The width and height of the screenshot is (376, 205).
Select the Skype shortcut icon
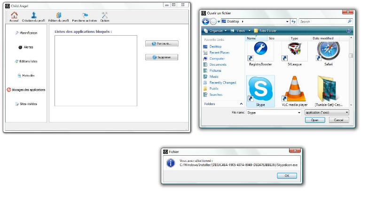[x=260, y=91]
